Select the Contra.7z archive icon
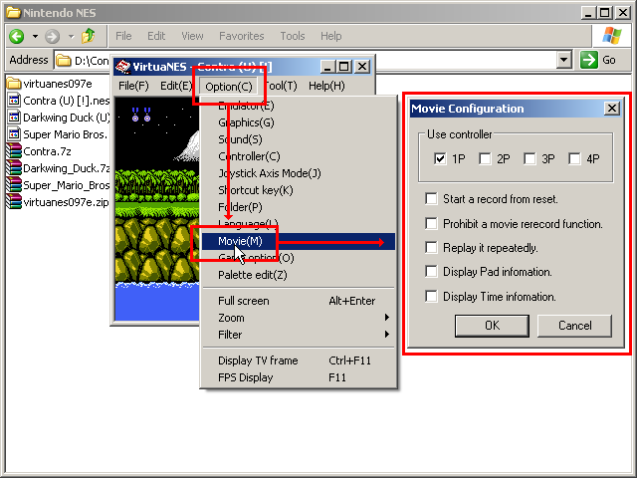 [x=14, y=151]
